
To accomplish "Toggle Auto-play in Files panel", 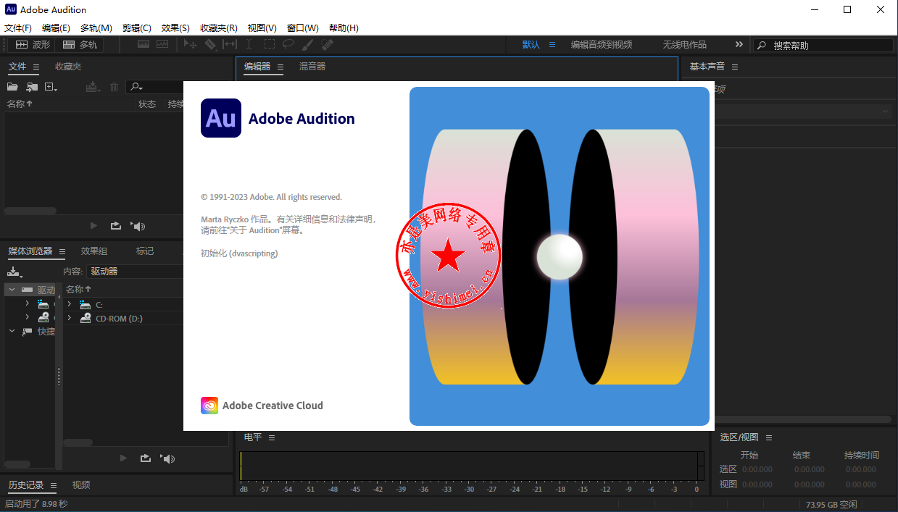I will point(138,226).
